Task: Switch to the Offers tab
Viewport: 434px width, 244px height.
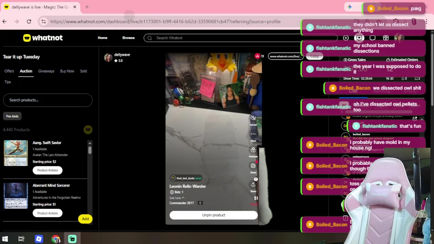Action: [9, 71]
